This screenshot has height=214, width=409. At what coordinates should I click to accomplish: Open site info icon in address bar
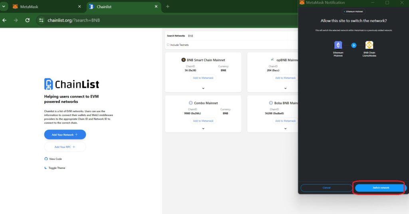41,20
